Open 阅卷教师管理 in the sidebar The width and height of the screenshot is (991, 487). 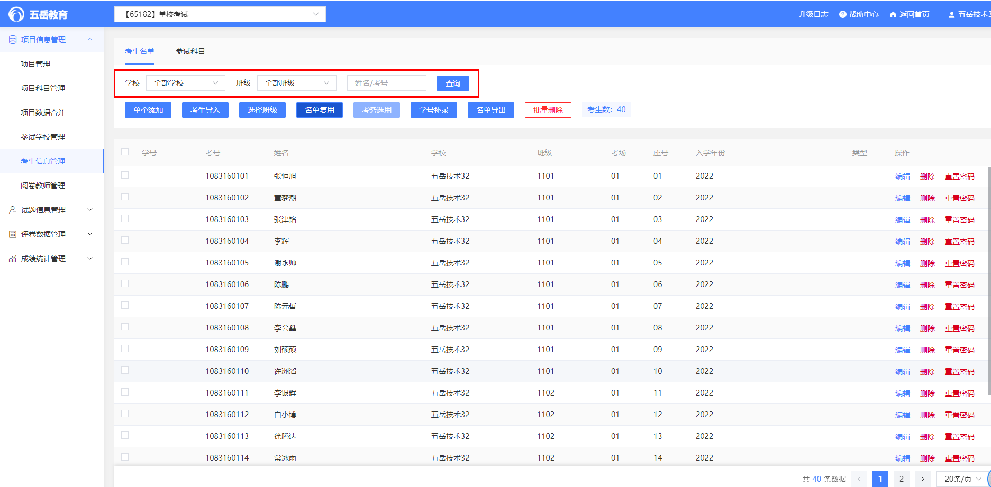43,186
